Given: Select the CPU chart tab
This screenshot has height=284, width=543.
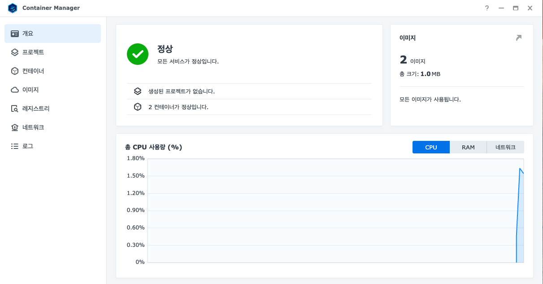Looking at the screenshot, I should pos(431,147).
